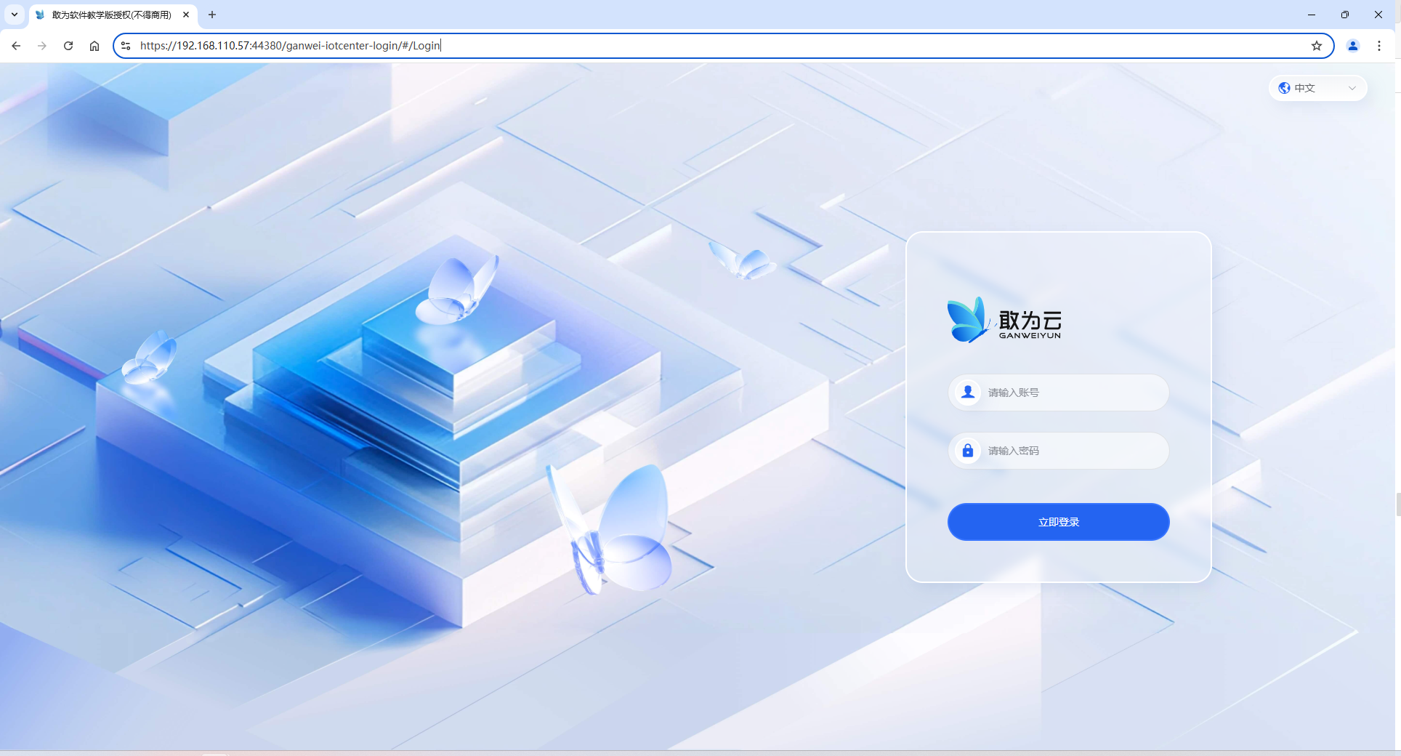Bookmark this page with the star icon
Image resolution: width=1401 pixels, height=756 pixels.
coord(1317,46)
